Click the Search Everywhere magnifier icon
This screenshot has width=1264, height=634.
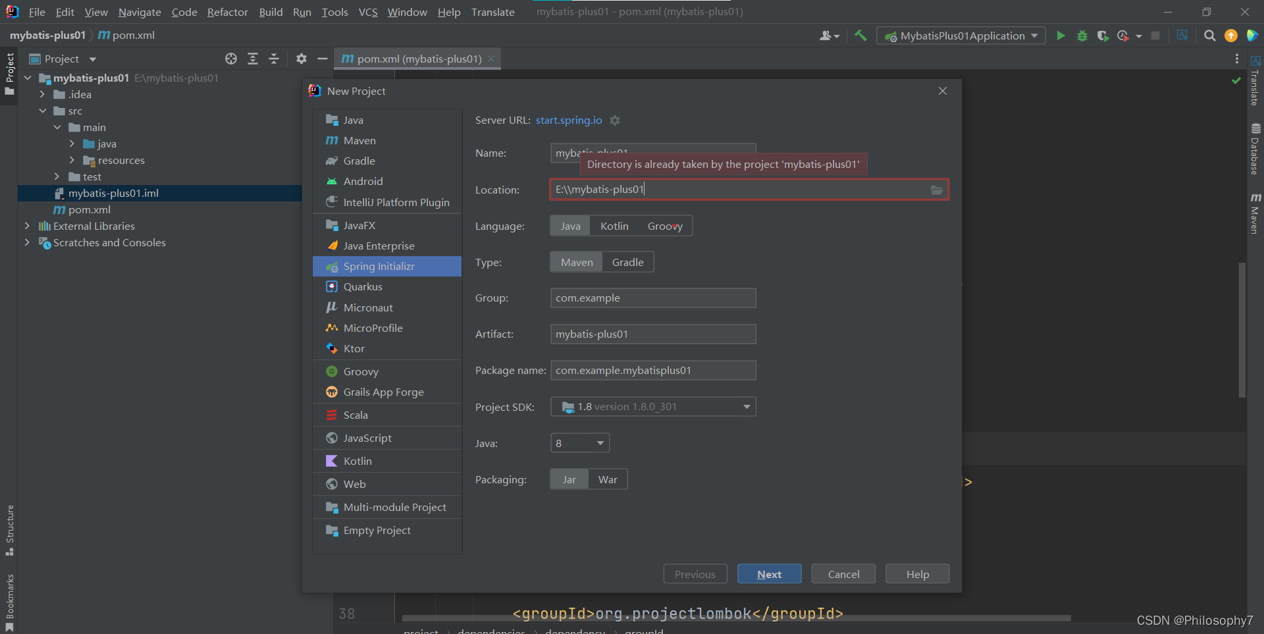click(1209, 36)
